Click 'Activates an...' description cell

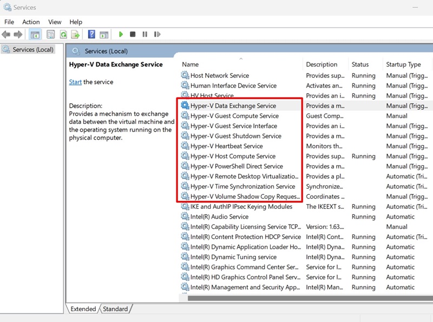pyautogui.click(x=324, y=86)
